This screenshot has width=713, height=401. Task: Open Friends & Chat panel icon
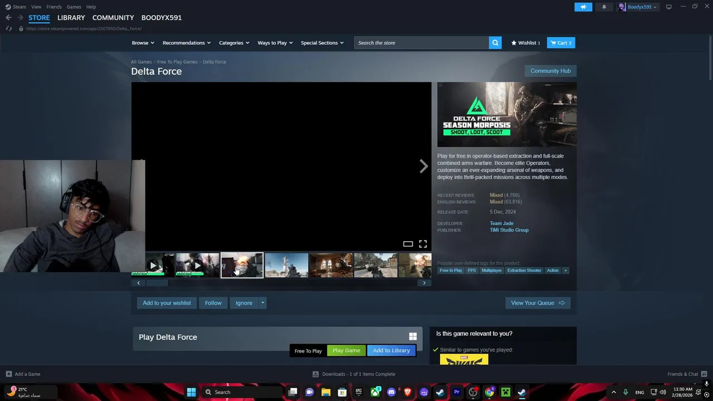[x=704, y=374]
